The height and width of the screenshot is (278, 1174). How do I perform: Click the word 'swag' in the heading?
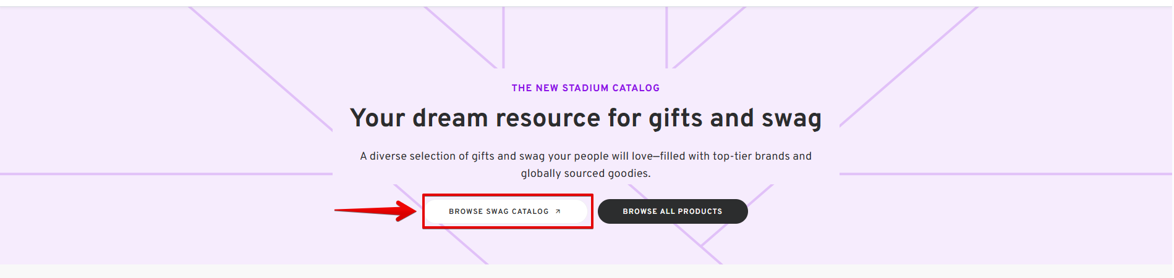click(791, 118)
